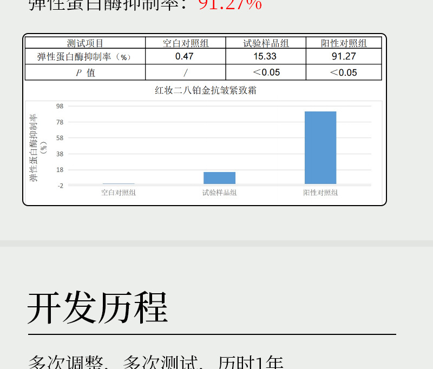This screenshot has height=369, width=433.
Task: Click chart title 红妆二八铂金抗皱紧致霜
Action: [x=206, y=90]
